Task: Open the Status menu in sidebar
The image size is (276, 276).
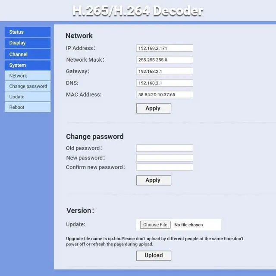Action: pyautogui.click(x=27, y=32)
